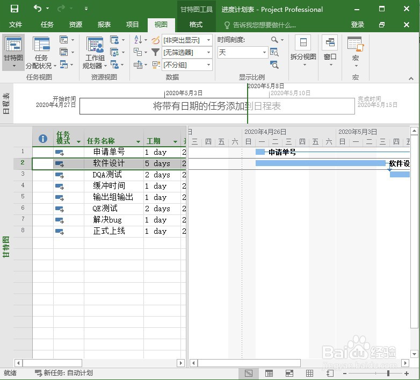Expand the 任务模式 column filter arrow

(78, 141)
